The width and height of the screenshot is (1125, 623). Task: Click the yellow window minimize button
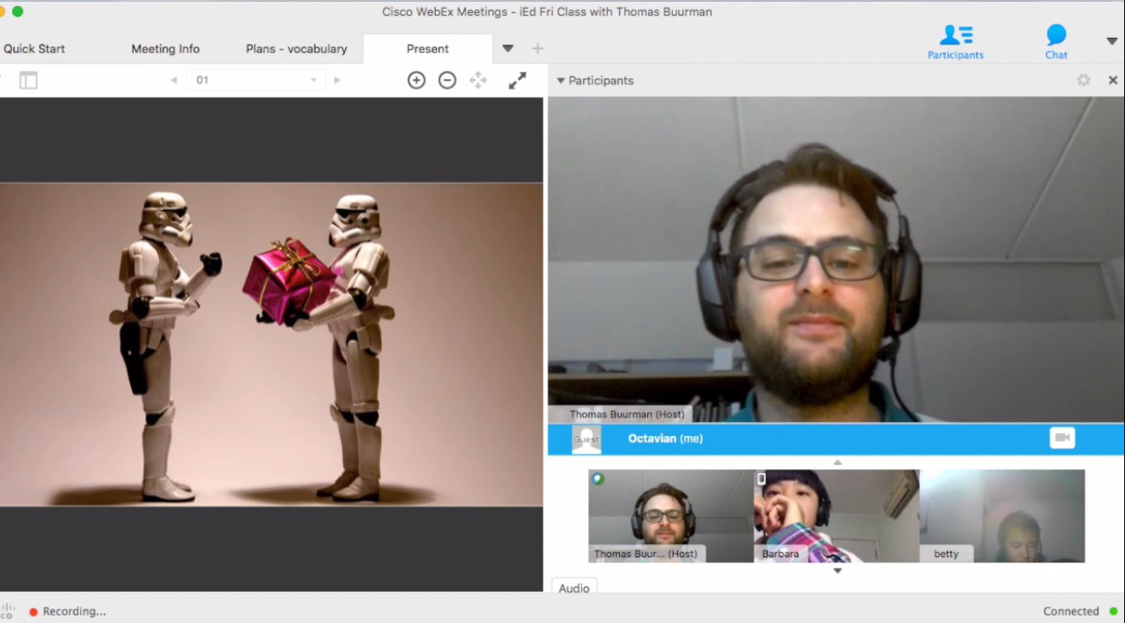point(2,12)
